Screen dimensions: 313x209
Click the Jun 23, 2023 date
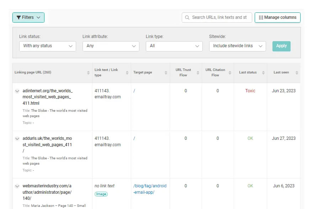click(x=284, y=91)
